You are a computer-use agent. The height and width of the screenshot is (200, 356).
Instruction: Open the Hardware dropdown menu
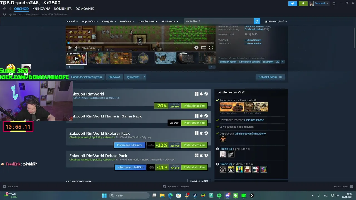[127, 21]
